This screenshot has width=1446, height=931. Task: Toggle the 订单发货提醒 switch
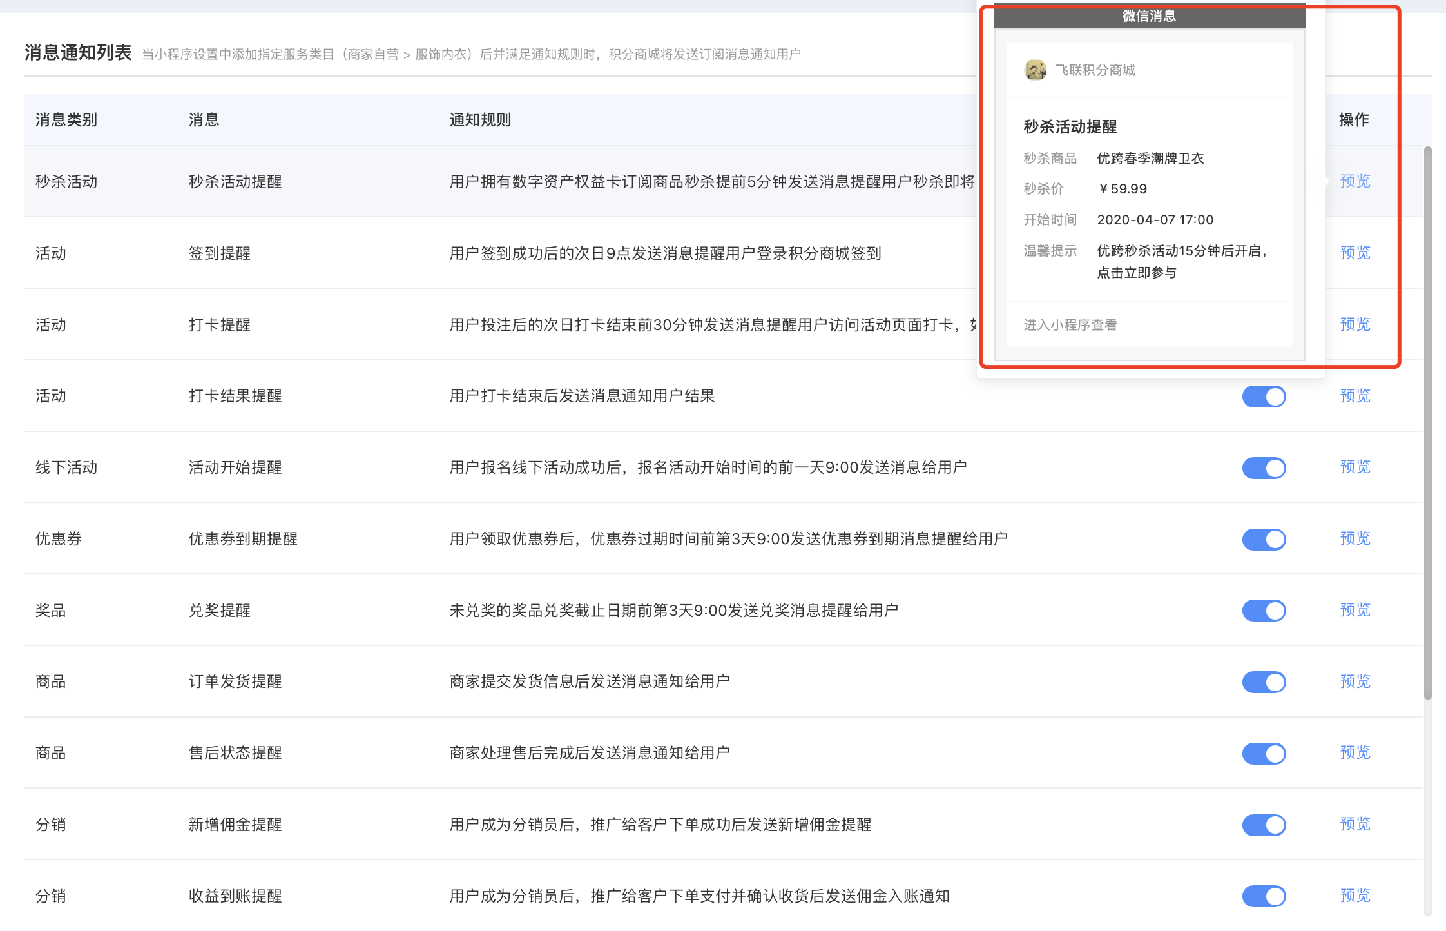pos(1264,682)
